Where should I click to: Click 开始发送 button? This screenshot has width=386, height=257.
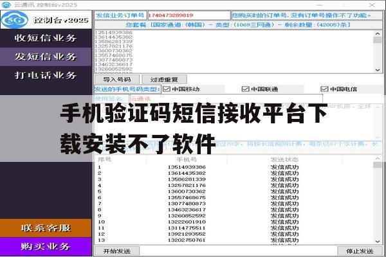[x=117, y=251]
